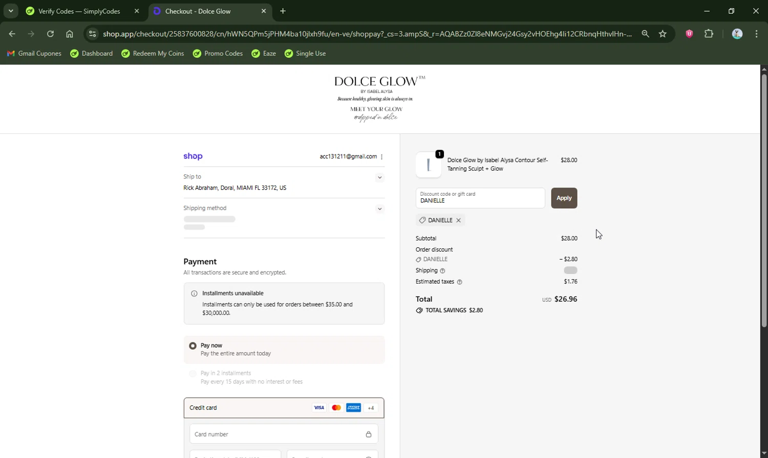Close the Checkout - Dolce Glow tab

pyautogui.click(x=264, y=11)
